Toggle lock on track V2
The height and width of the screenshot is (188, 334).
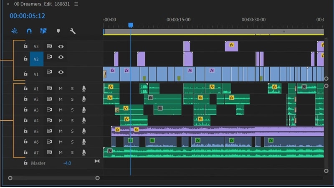coord(25,58)
